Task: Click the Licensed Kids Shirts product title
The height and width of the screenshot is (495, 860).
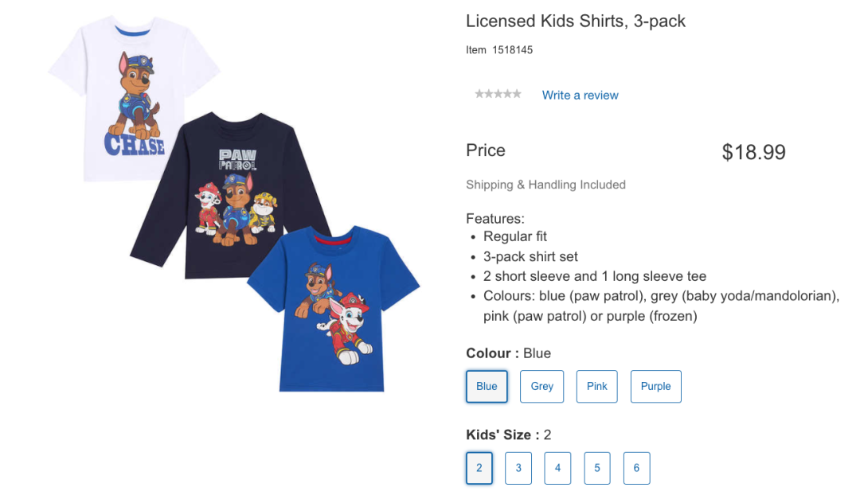Action: (x=575, y=21)
